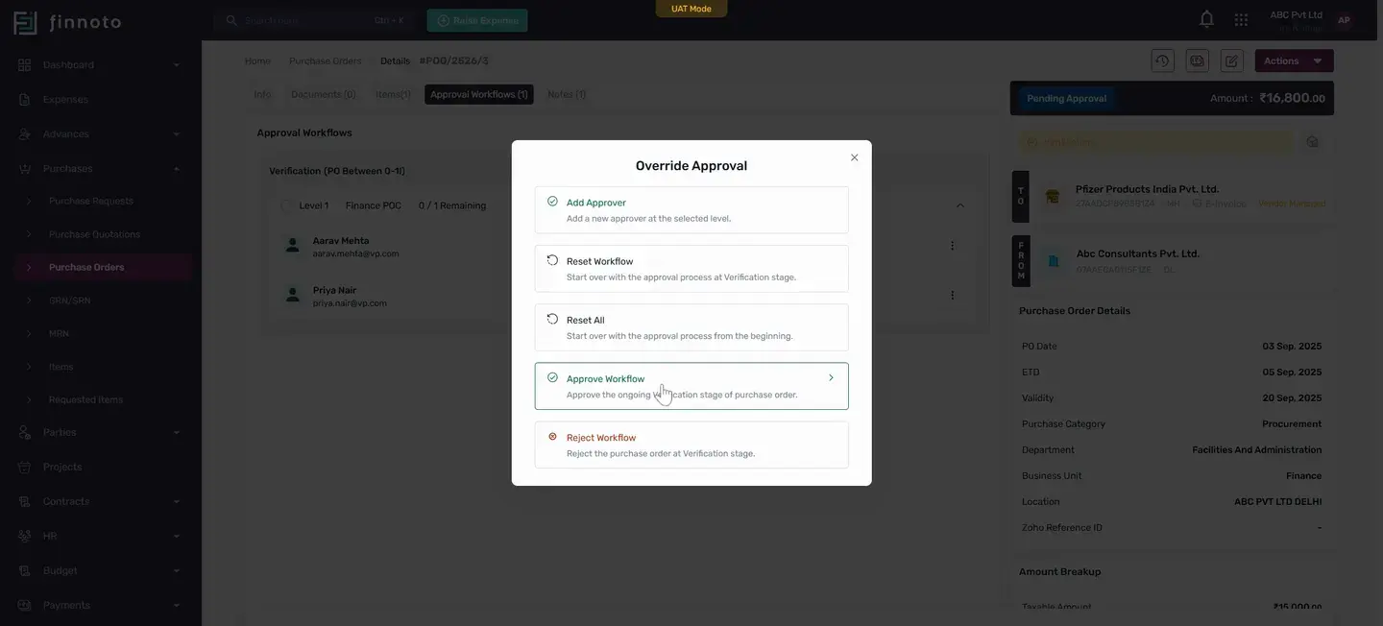Click the UAT Mode banner
Image resolution: width=1383 pixels, height=626 pixels.
tap(691, 9)
